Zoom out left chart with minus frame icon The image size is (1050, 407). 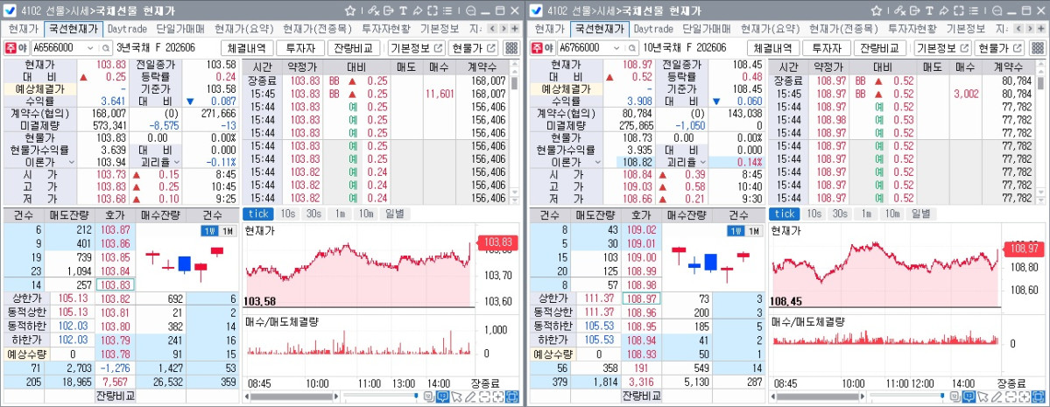point(484,397)
